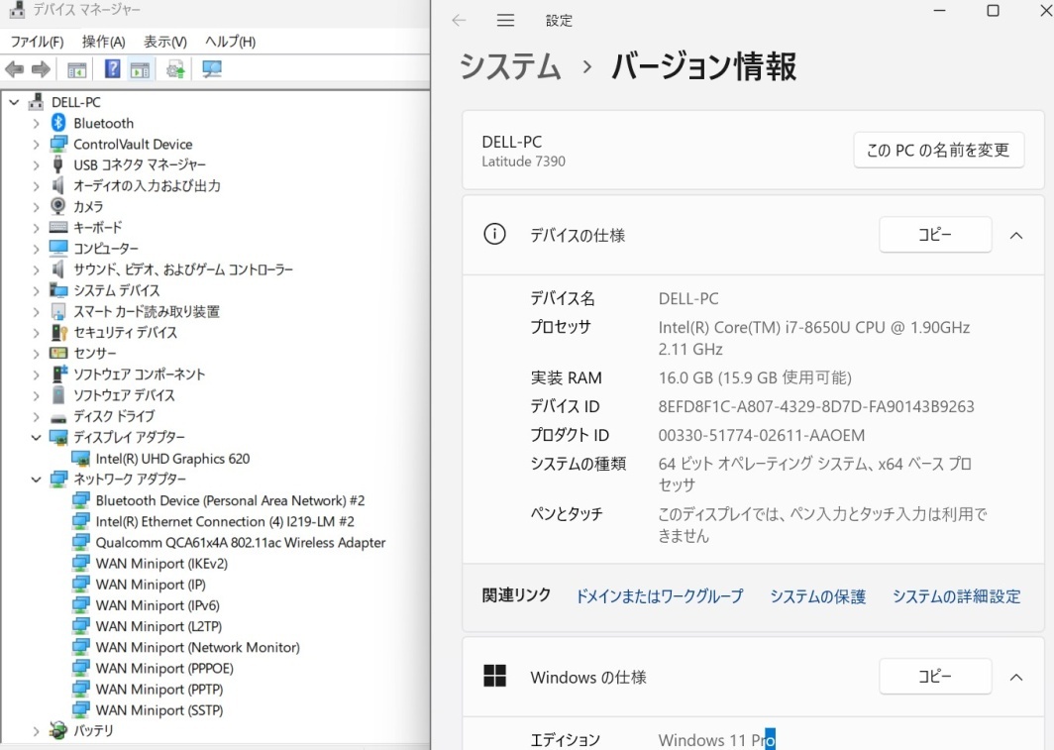Click the action pane toolbar icon beside Help

(140, 69)
